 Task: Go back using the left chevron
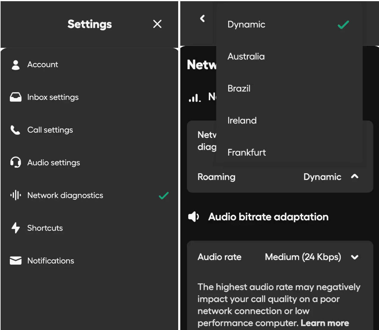point(203,18)
